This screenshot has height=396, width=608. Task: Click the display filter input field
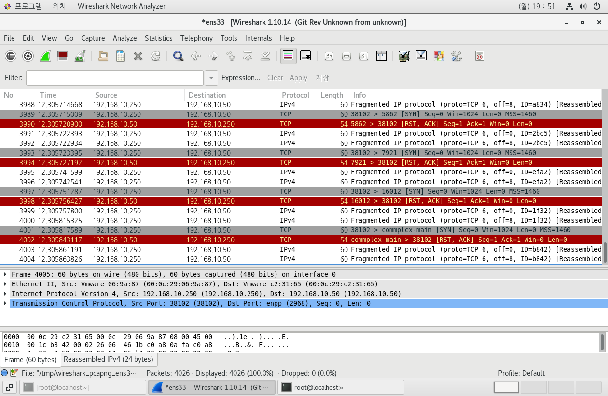115,78
